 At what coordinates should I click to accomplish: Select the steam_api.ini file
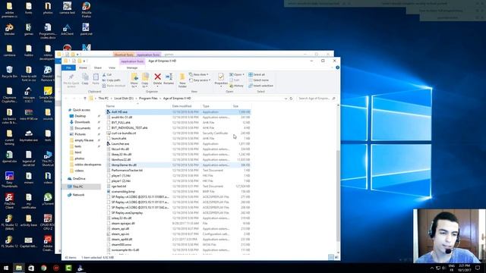tap(178, 234)
